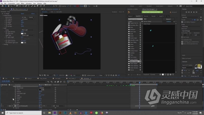204x115 pixels.
Task: Select the Rotation tool
Action: [15, 6]
